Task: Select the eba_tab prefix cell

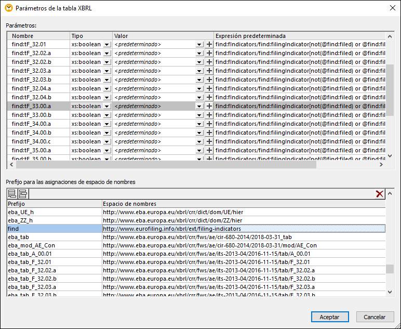Action: tap(55, 237)
